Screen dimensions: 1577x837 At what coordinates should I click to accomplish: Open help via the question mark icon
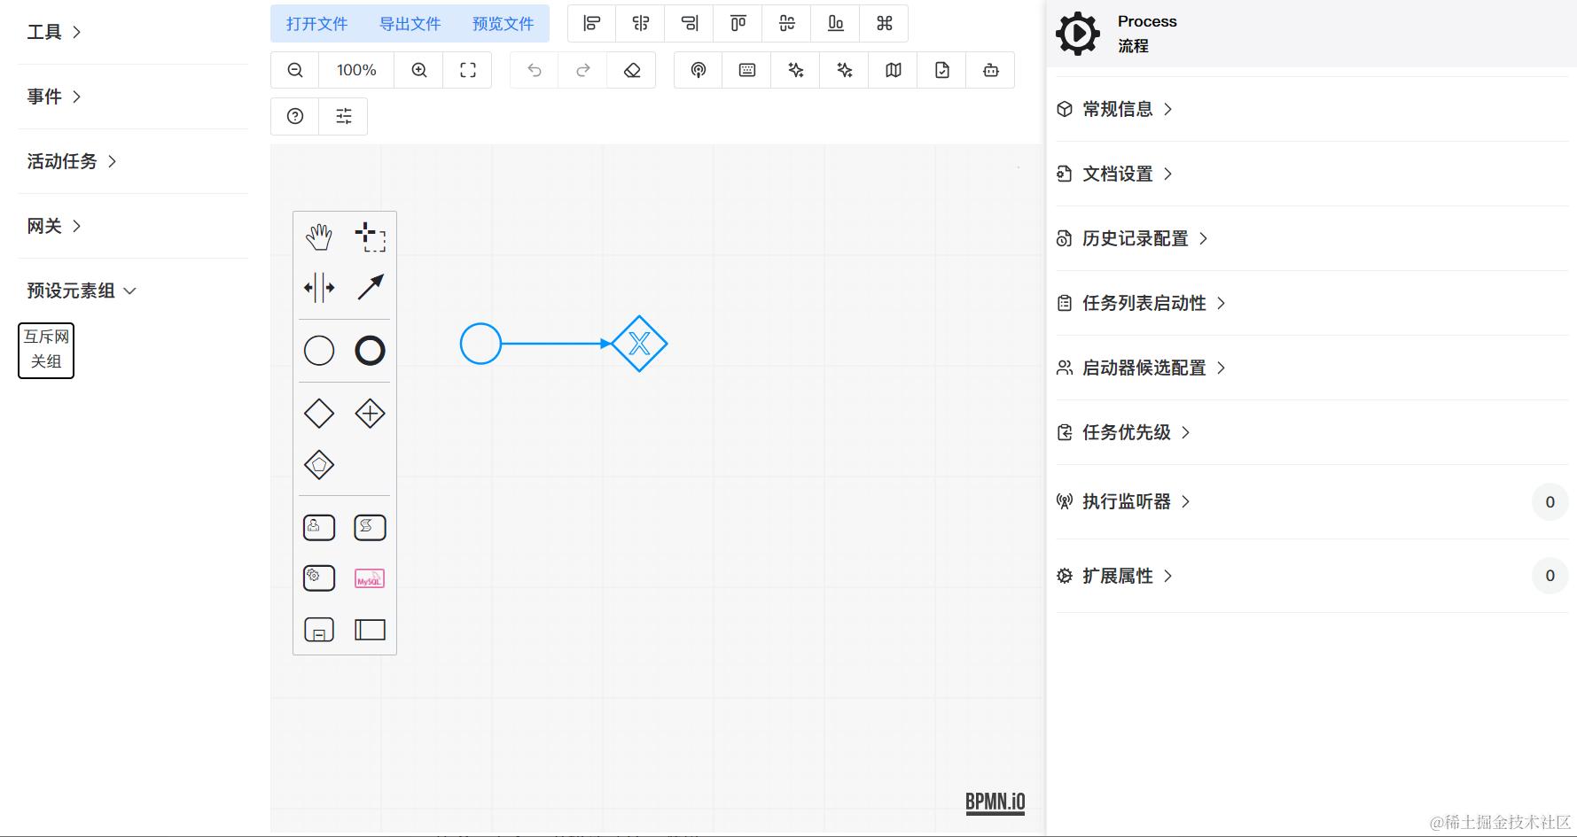[295, 116]
